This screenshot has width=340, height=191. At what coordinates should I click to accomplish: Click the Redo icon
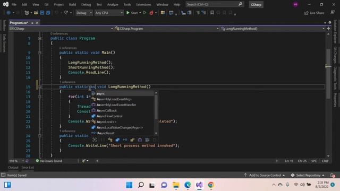pos(66,13)
